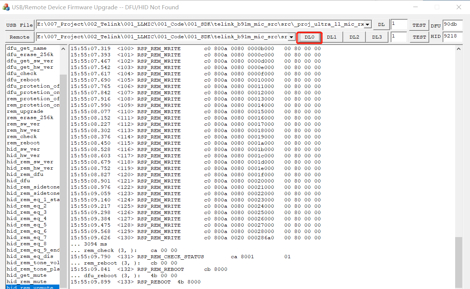Image resolution: width=470 pixels, height=289 pixels.
Task: Click the Remote file button
Action: pyautogui.click(x=20, y=37)
